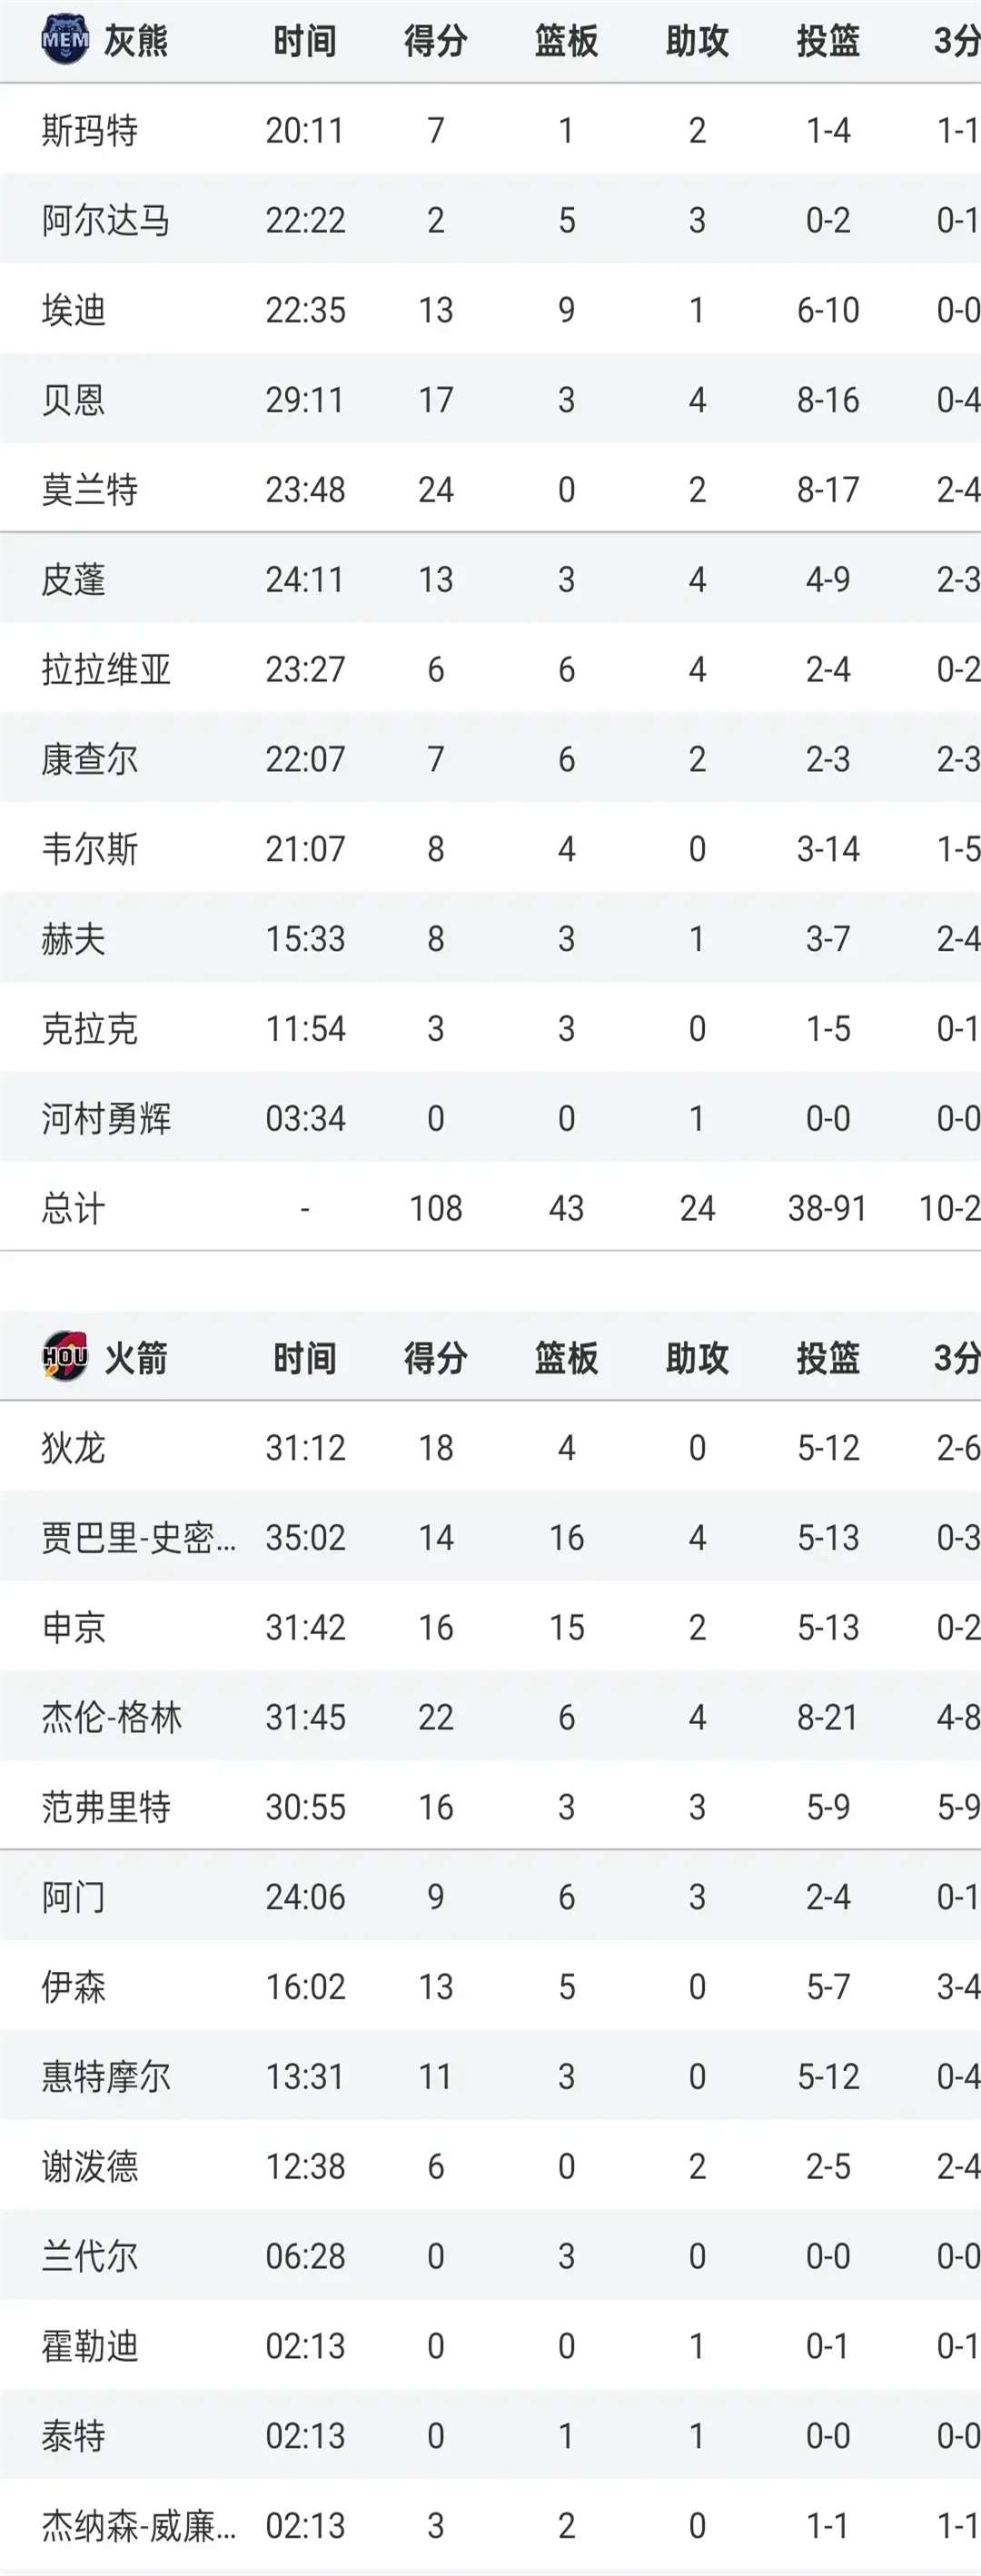Open truncated 杰纳森-威廉... player name
981x2576 pixels.
[138, 2525]
